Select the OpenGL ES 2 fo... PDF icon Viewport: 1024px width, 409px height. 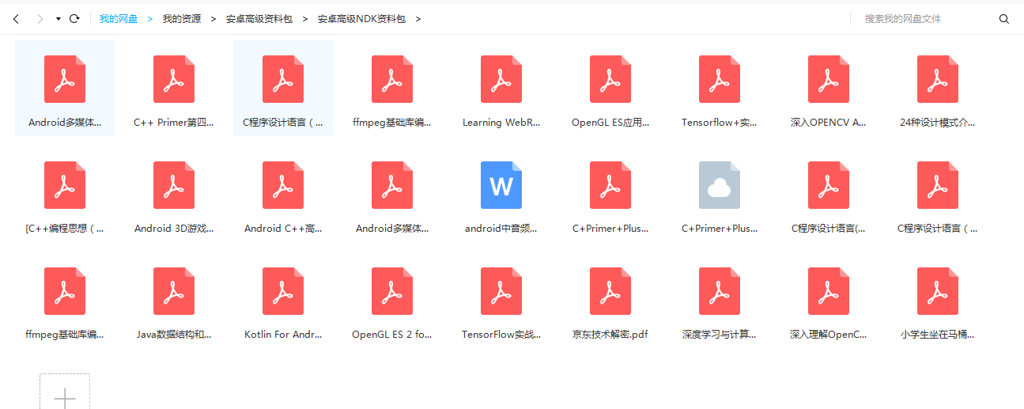[x=392, y=291]
